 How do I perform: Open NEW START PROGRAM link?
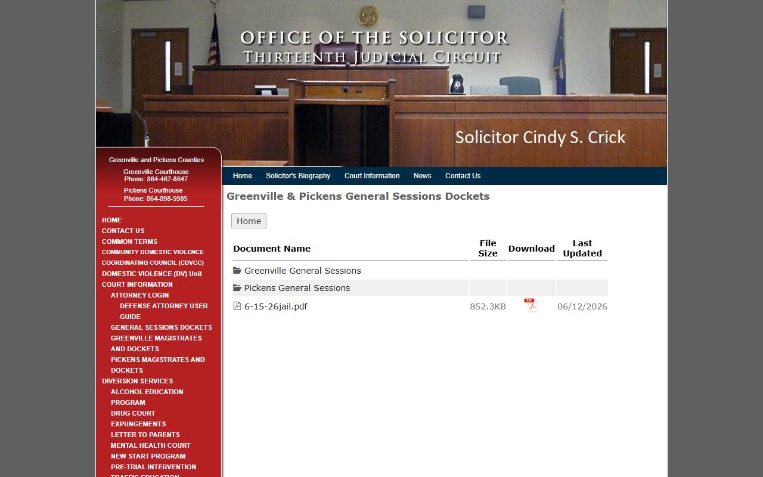pyautogui.click(x=148, y=456)
